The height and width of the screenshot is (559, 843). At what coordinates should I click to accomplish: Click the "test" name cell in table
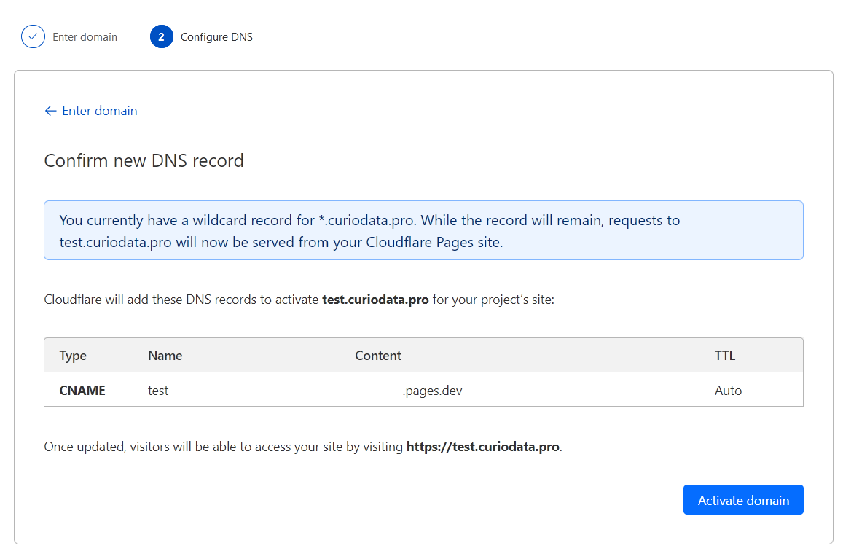click(x=158, y=391)
